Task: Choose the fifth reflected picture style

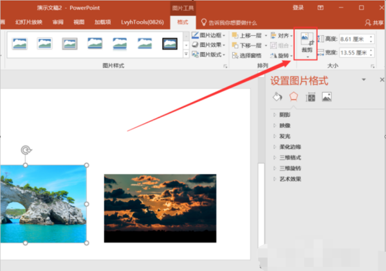Action: coord(120,44)
